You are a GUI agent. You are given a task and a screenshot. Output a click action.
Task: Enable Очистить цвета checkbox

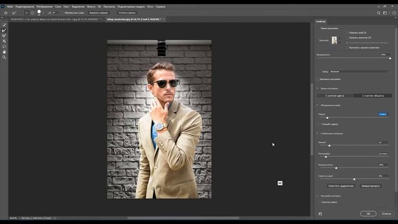pos(320,202)
